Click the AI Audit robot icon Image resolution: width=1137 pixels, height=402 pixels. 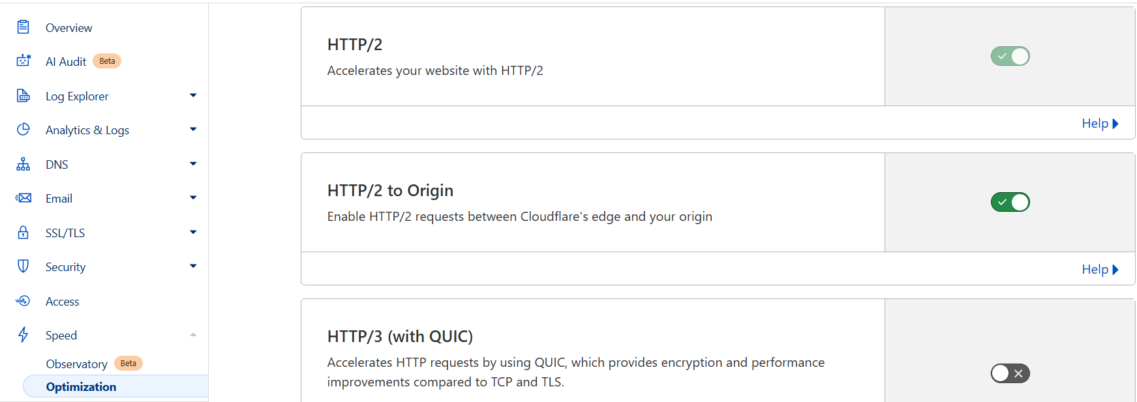(x=23, y=61)
